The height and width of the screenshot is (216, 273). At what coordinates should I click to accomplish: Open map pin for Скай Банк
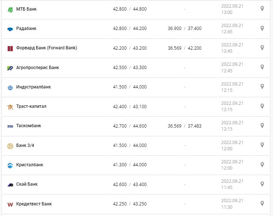[x=262, y=184]
